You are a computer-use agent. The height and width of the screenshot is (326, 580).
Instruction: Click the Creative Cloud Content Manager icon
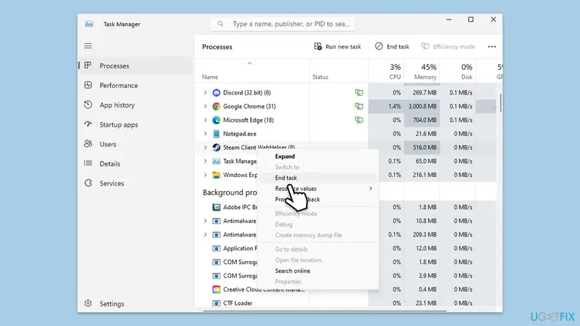coord(216,289)
